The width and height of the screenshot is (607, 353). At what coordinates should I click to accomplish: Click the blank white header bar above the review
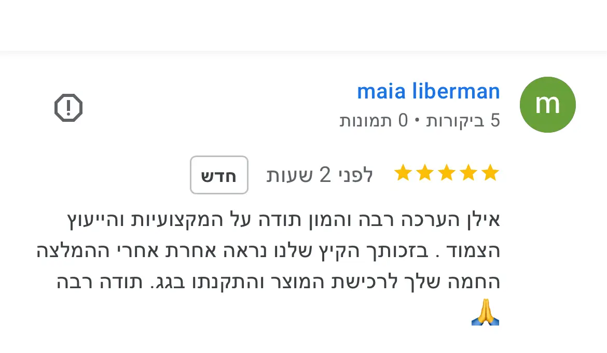pyautogui.click(x=303, y=25)
